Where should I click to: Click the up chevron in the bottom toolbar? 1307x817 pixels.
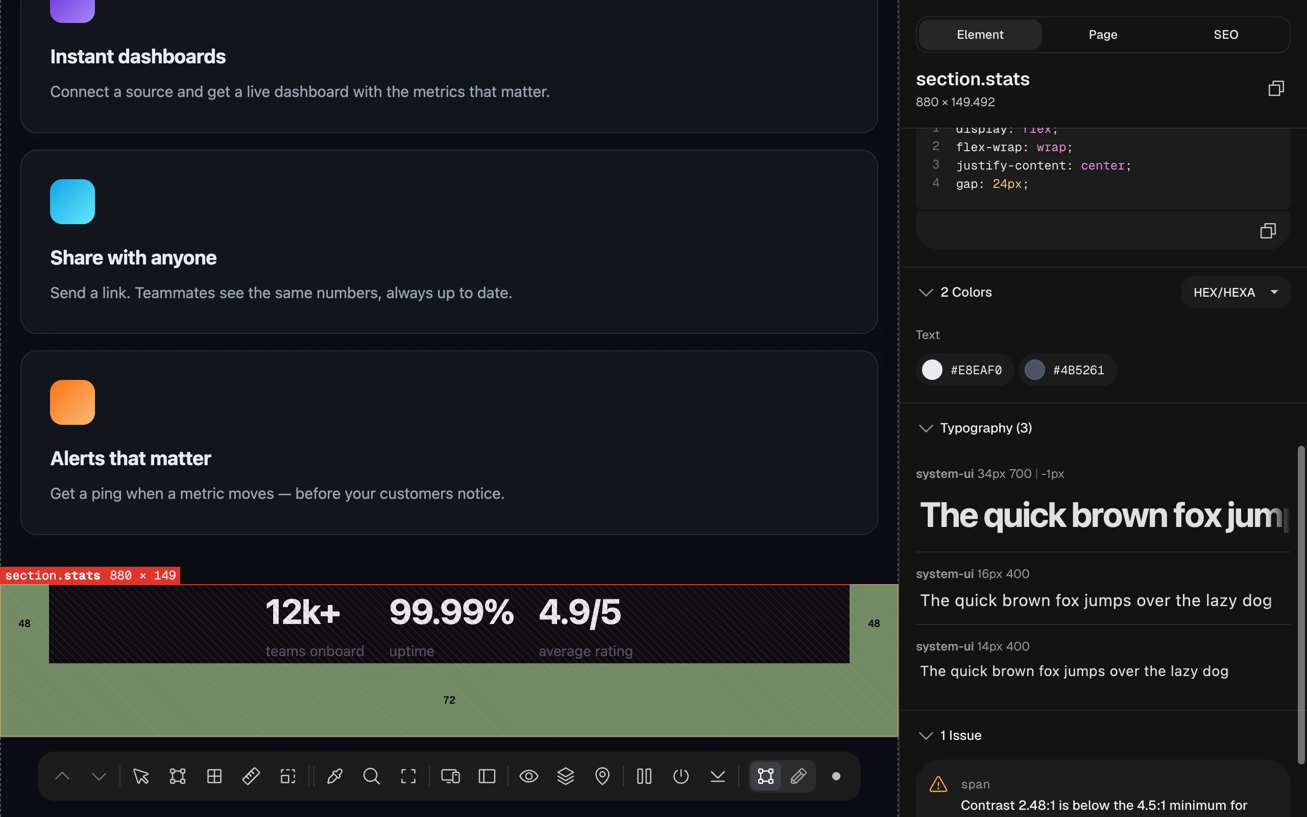[63, 777]
